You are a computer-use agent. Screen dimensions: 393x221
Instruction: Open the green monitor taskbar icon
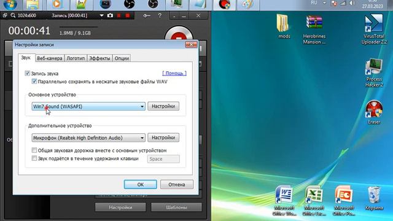click(x=176, y=4)
